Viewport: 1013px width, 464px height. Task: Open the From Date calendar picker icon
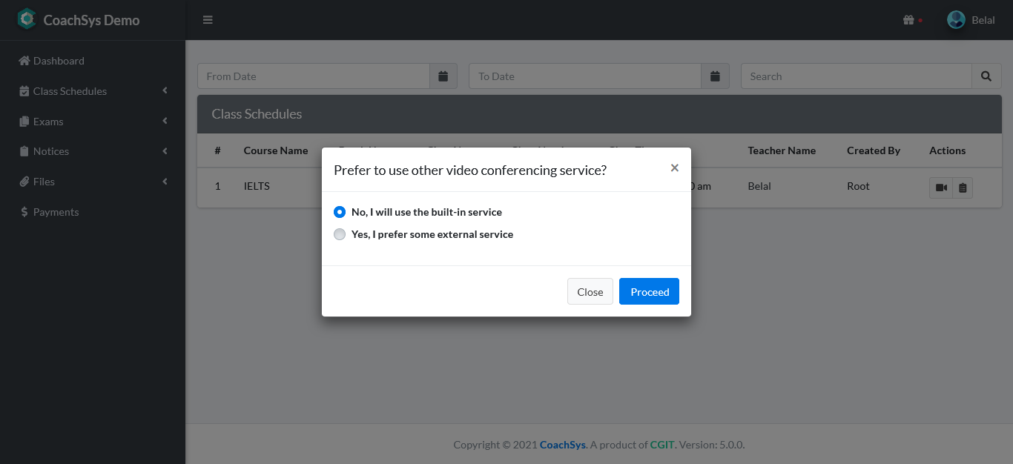point(443,76)
